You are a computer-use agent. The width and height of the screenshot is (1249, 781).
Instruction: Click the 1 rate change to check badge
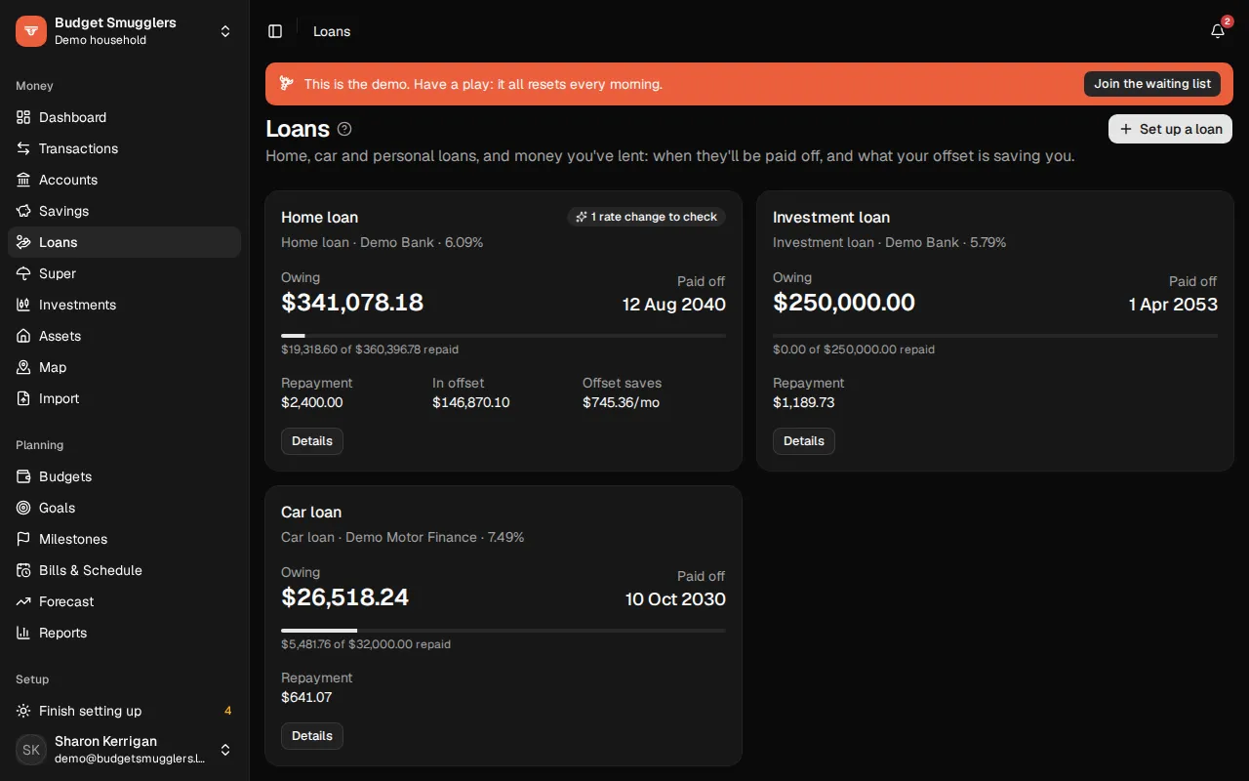(646, 217)
